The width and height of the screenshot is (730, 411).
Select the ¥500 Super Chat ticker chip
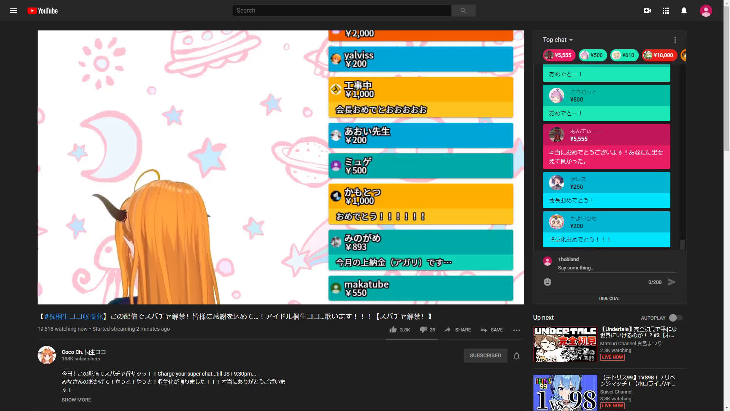(592, 55)
